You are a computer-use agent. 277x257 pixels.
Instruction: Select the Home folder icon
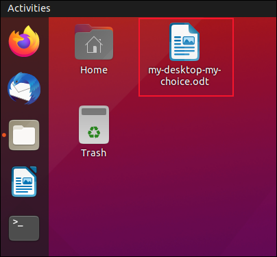point(94,42)
